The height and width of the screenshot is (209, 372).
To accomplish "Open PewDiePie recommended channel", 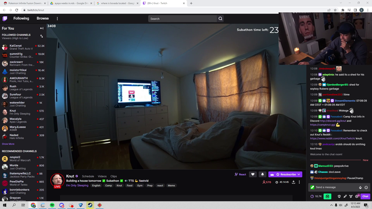I will 23,183.
